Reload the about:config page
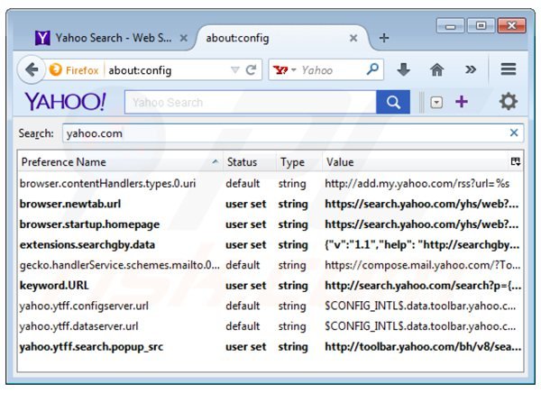Viewport: 541px width, 393px height. (252, 70)
